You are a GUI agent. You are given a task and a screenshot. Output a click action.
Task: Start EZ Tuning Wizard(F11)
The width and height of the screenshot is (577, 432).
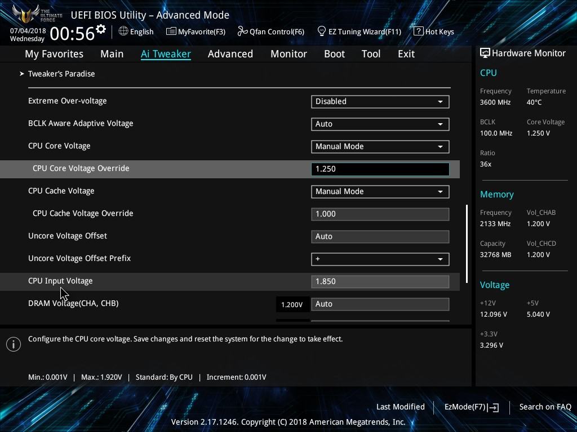359,31
